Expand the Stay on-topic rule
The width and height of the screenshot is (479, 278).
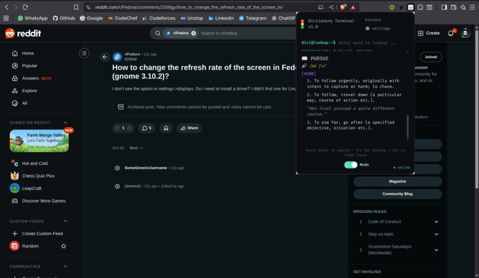tap(436, 234)
